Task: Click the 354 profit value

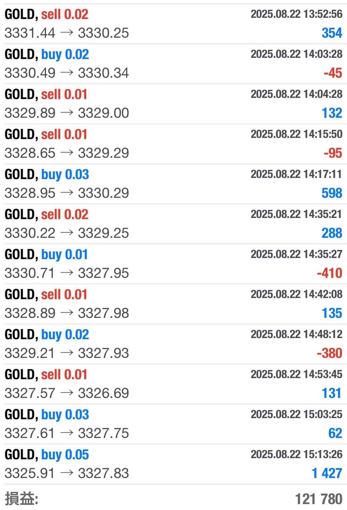Action: pos(332,33)
